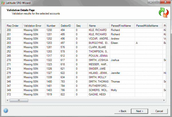
Task: Select Number cell 1317
Action: [52, 56]
